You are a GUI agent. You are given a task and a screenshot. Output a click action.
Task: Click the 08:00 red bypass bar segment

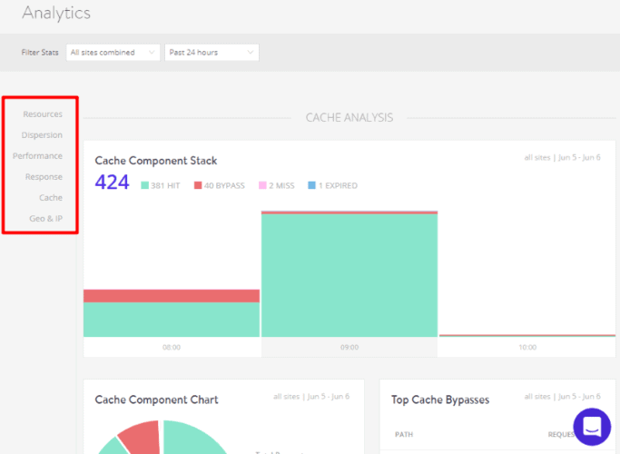pyautogui.click(x=172, y=296)
